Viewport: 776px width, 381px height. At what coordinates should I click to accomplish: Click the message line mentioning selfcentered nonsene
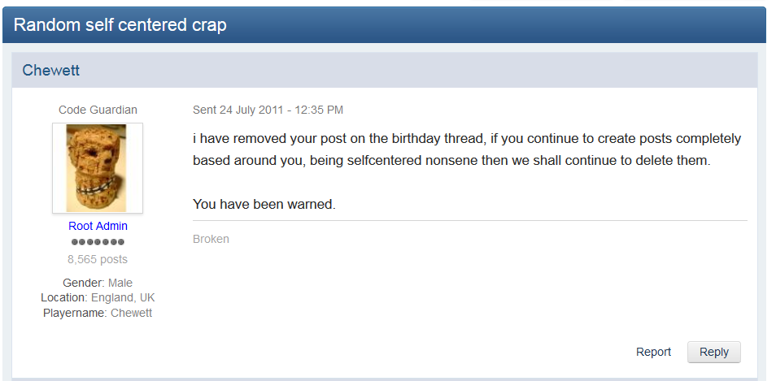point(451,161)
